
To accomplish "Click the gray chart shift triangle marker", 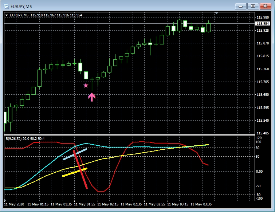I will pos(217,13).
